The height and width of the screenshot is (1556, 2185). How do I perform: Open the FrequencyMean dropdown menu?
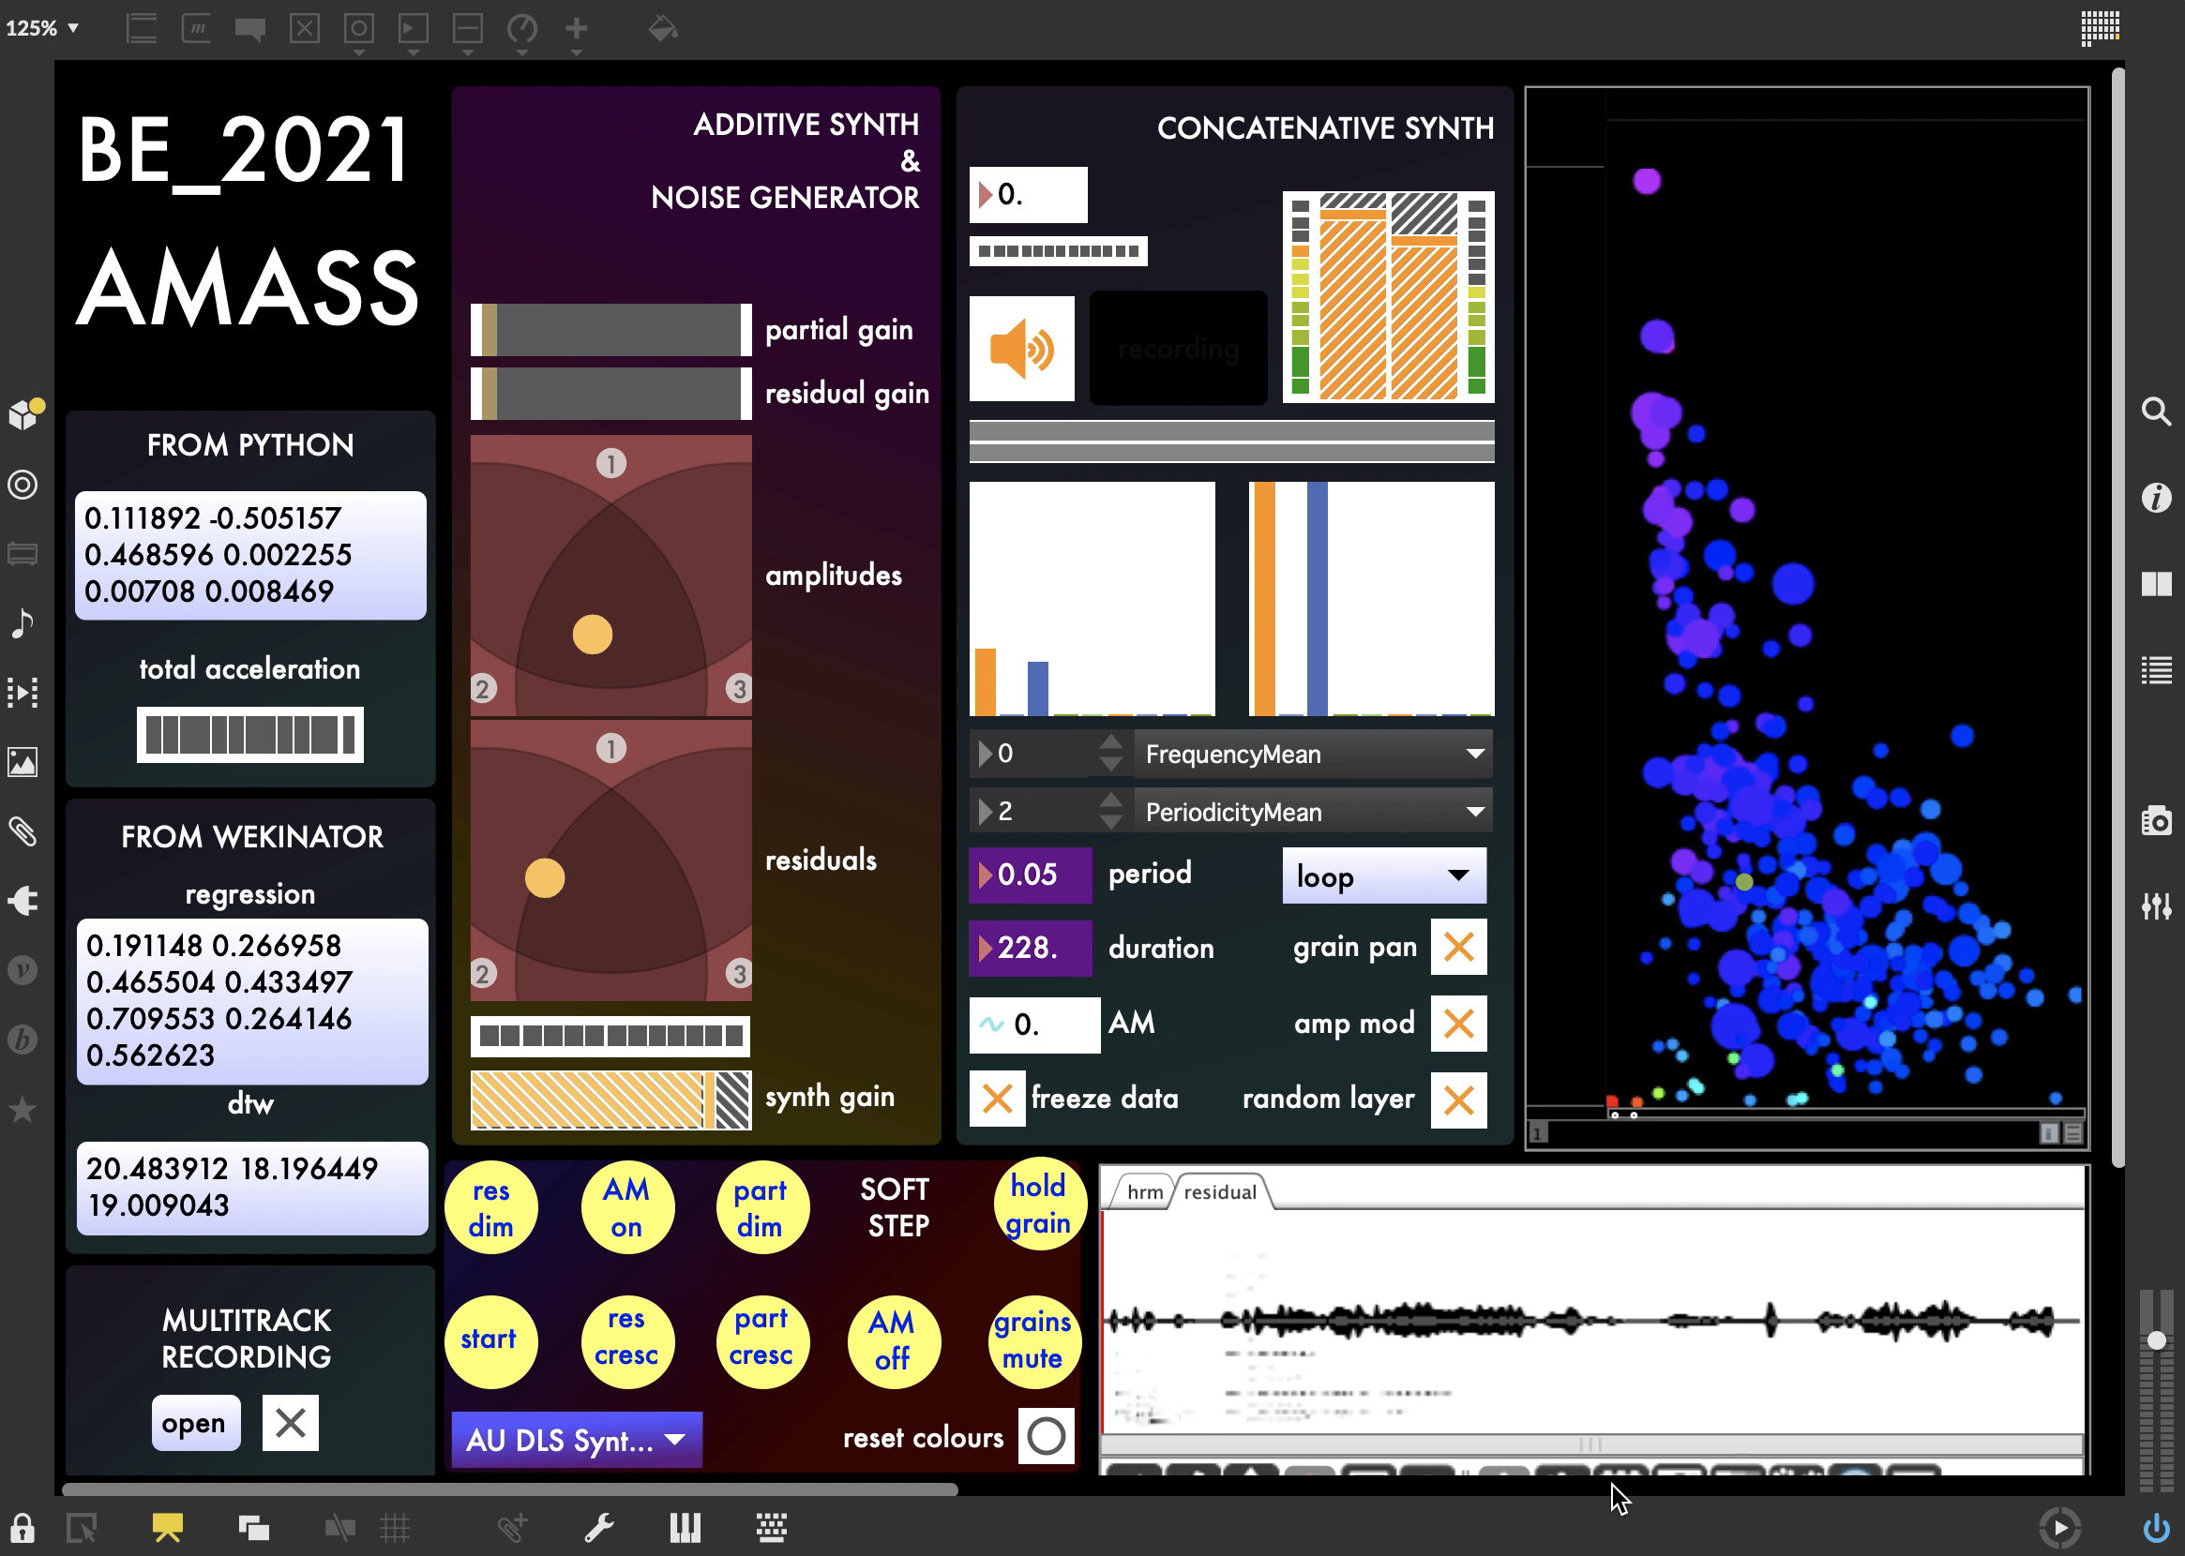(x=1312, y=754)
